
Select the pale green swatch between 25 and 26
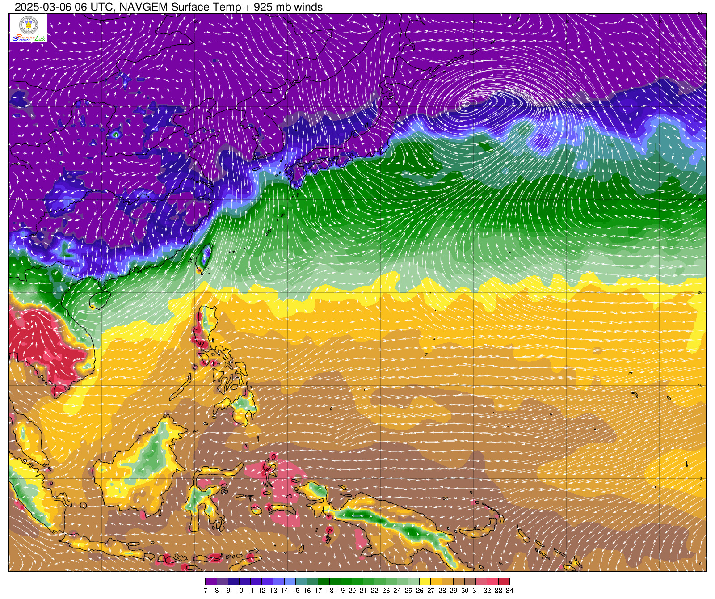(414, 582)
